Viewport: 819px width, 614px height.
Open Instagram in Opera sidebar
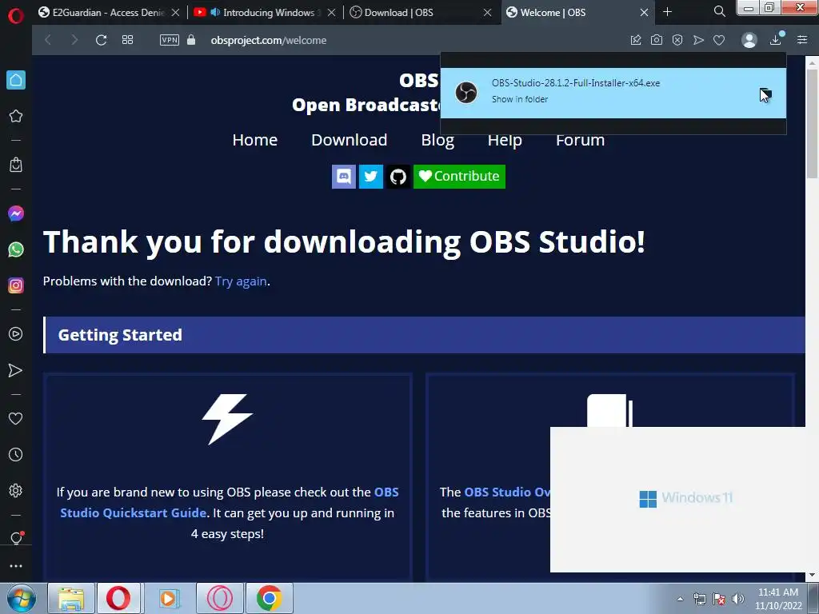[16, 285]
